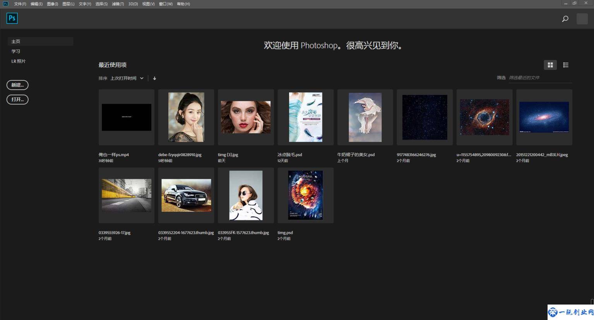Open the search magnifier icon
594x320 pixels.
click(x=565, y=19)
